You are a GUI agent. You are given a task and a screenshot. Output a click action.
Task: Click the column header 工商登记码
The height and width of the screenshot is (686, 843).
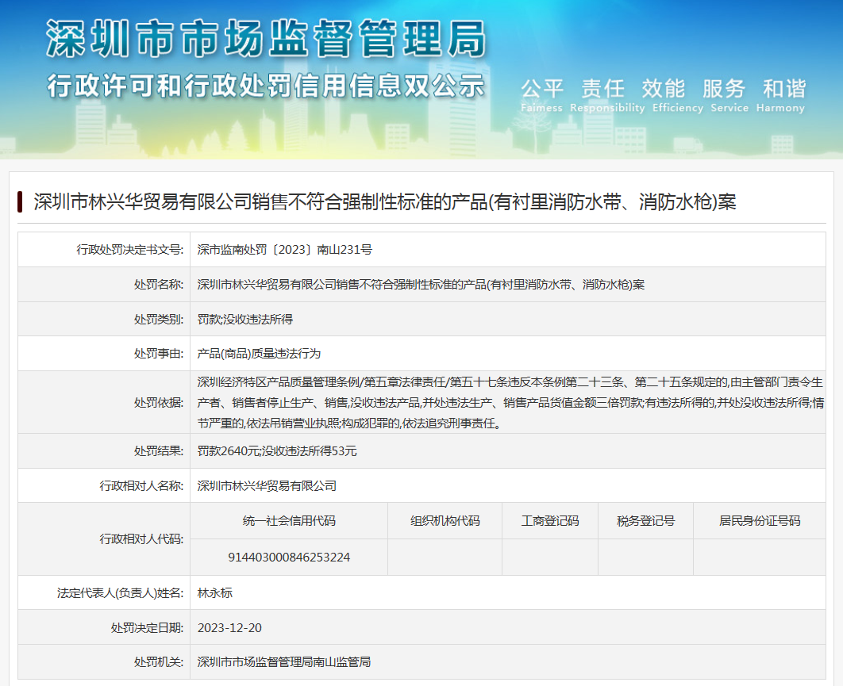pos(550,520)
